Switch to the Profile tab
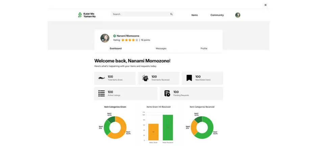This screenshot has width=316, height=167. (204, 49)
